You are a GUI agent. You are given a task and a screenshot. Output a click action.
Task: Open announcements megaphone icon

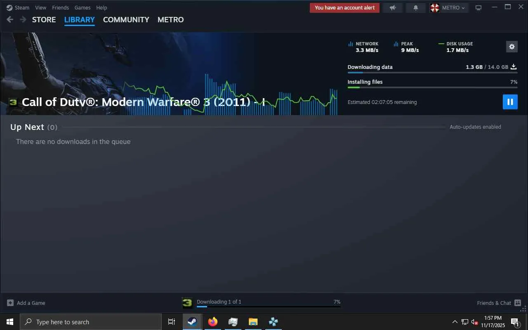[393, 7]
